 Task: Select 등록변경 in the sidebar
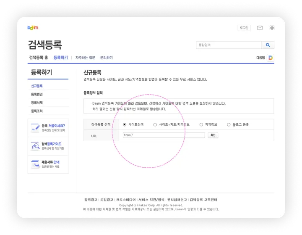coord(37,94)
